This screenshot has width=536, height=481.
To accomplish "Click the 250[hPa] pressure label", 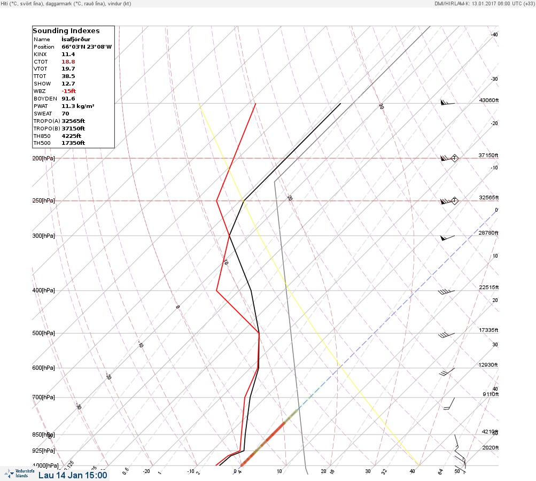I will point(43,200).
